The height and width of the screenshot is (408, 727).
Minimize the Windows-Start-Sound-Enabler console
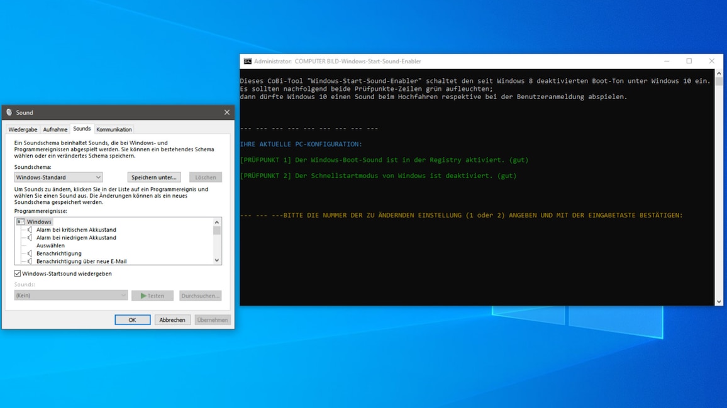[x=667, y=61]
